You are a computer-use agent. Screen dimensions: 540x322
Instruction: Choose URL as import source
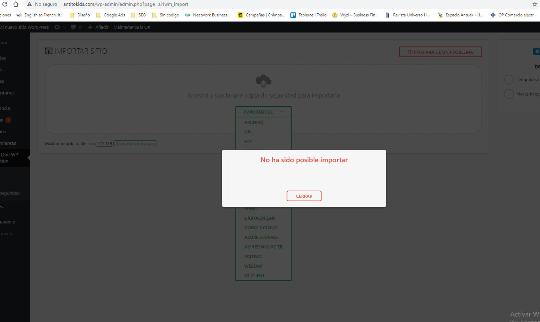click(248, 132)
